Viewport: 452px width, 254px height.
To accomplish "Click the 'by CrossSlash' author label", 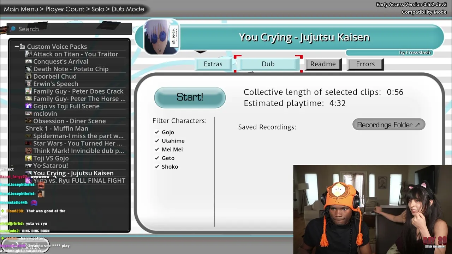I will coord(415,53).
